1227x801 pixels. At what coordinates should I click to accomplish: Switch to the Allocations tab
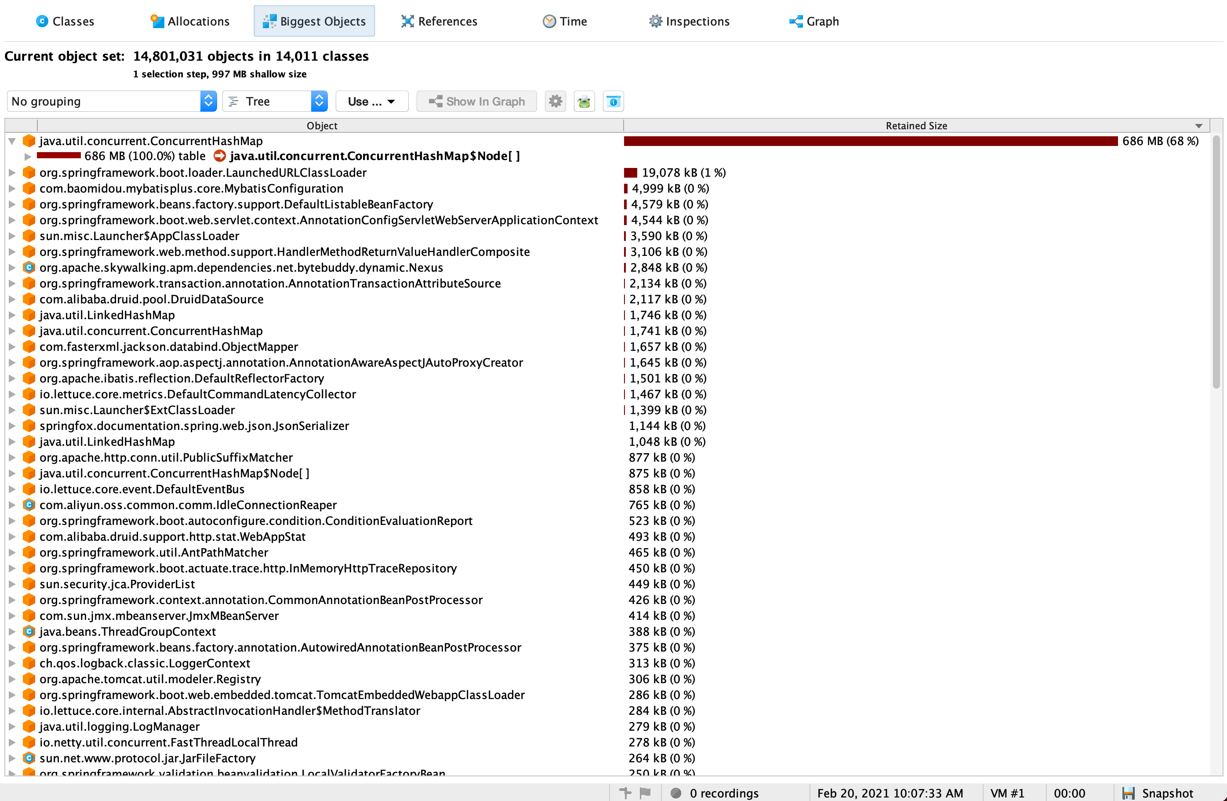[190, 21]
